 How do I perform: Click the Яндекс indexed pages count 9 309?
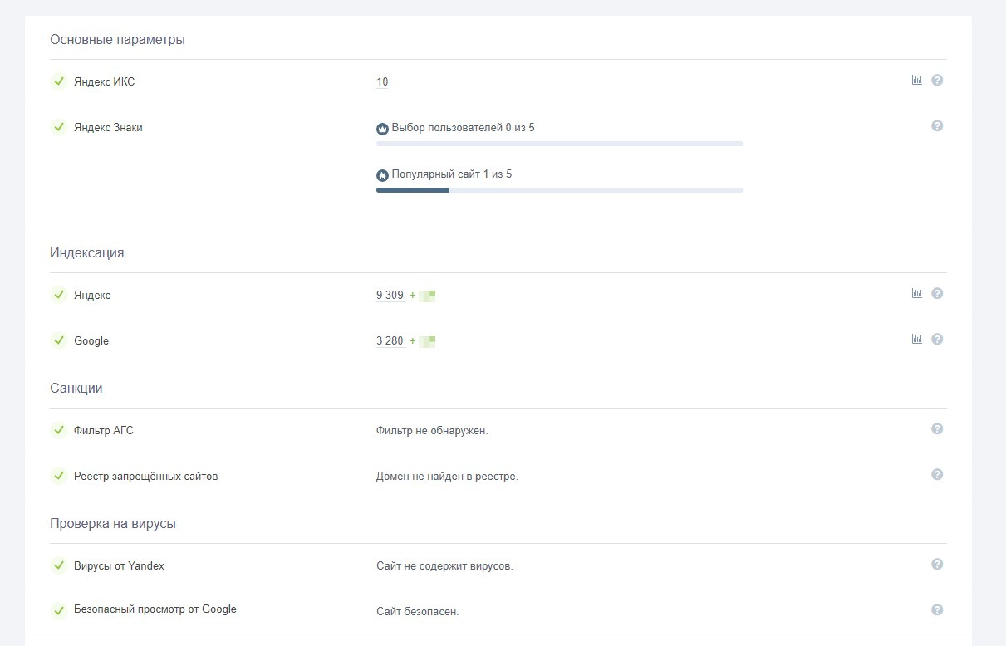point(390,295)
